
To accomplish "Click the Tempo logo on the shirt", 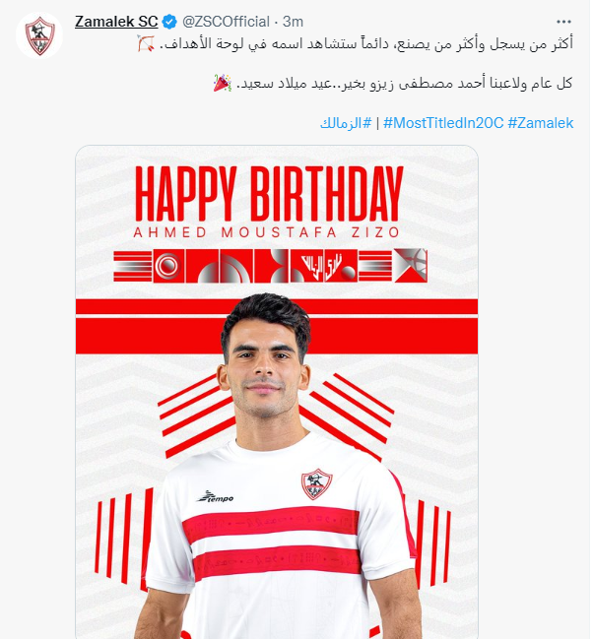I will pyautogui.click(x=216, y=497).
